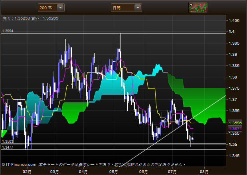Click the 売り 1.35253 sell rate text
Viewport: 247px width, 175px height.
16,18
